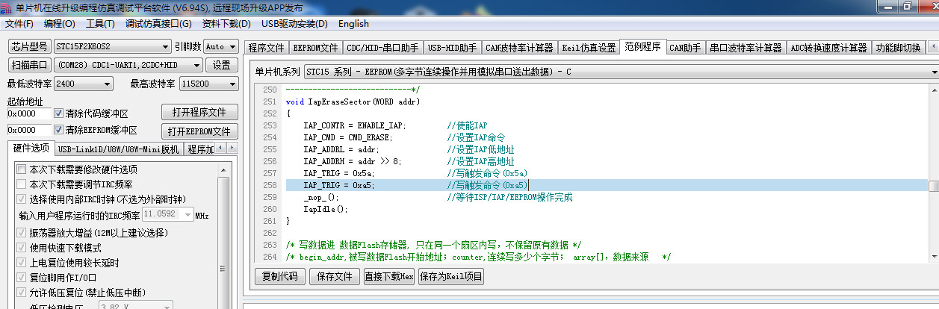Toggle 使用快速下载模式 checkbox
The image size is (939, 309).
22,247
